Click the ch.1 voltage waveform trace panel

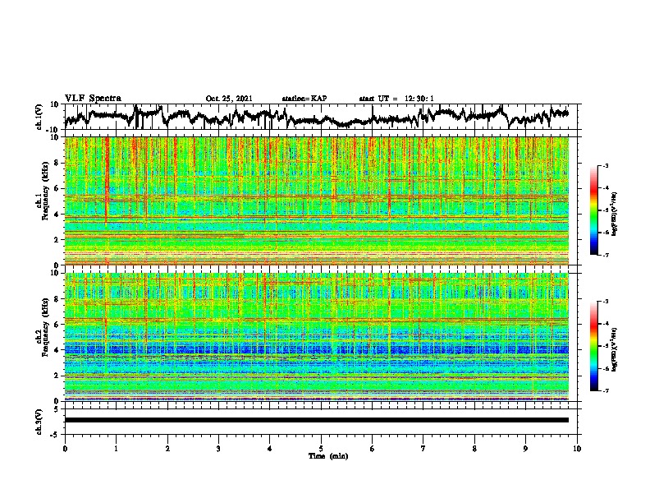click(323, 117)
